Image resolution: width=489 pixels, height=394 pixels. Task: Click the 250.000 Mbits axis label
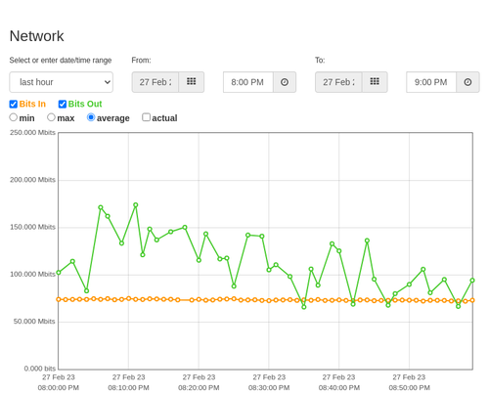tap(32, 133)
